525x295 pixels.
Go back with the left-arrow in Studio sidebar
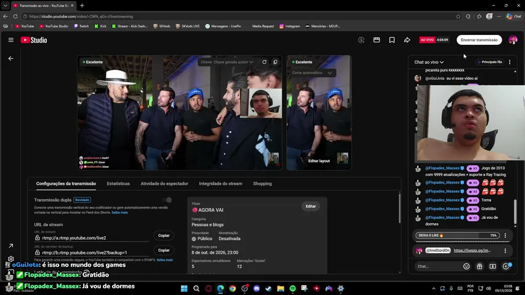point(11,58)
